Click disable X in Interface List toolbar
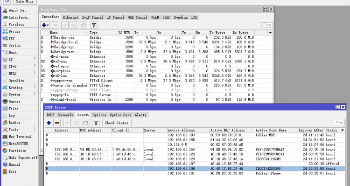Viewport: 350px width, 186px height. tap(73, 25)
